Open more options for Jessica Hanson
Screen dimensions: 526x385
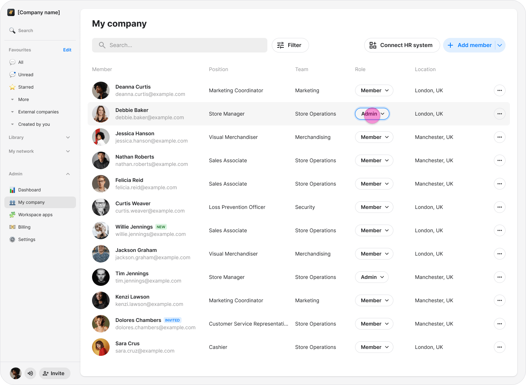click(500, 137)
